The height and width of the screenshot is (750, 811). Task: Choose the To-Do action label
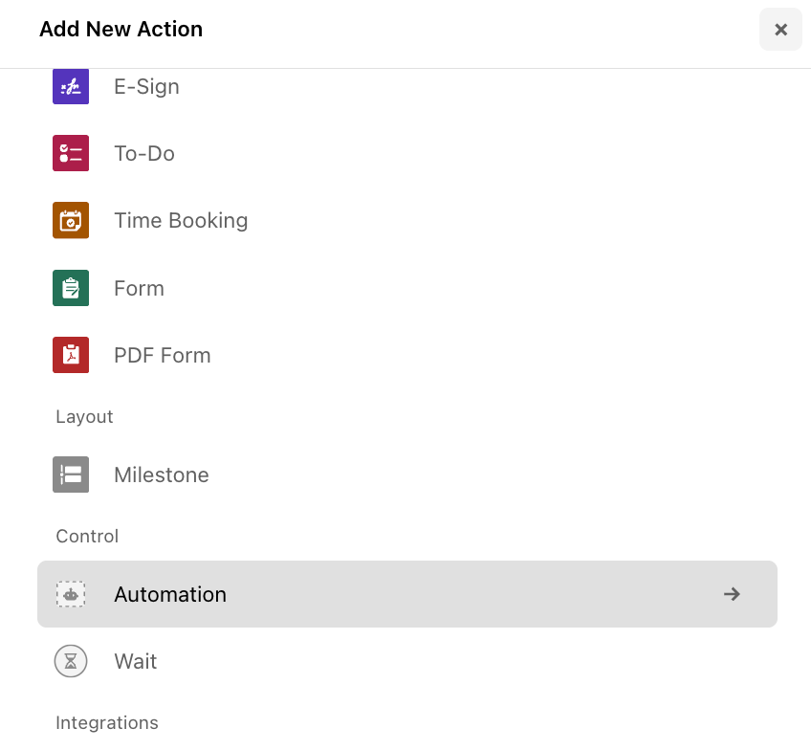coord(144,154)
